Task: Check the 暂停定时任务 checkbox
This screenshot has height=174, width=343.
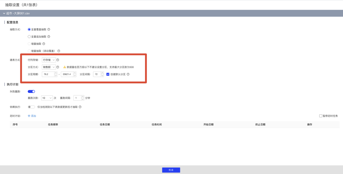Action: [x=320, y=116]
